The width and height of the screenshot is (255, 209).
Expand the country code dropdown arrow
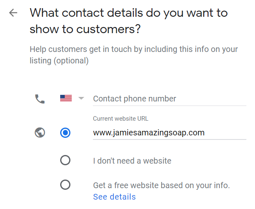tap(81, 98)
